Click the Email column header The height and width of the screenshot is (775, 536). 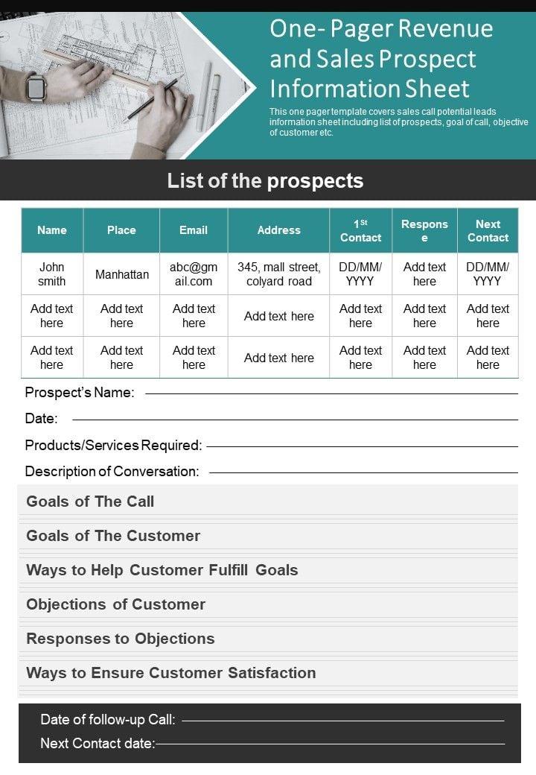pyautogui.click(x=194, y=230)
